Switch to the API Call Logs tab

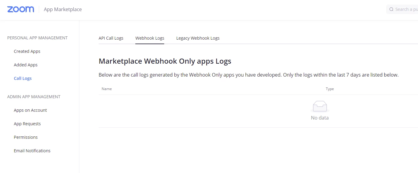pos(111,38)
